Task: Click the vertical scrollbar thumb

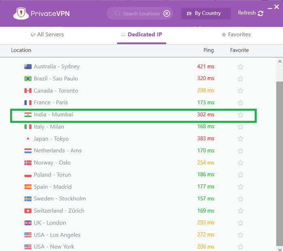Action: 280,163
